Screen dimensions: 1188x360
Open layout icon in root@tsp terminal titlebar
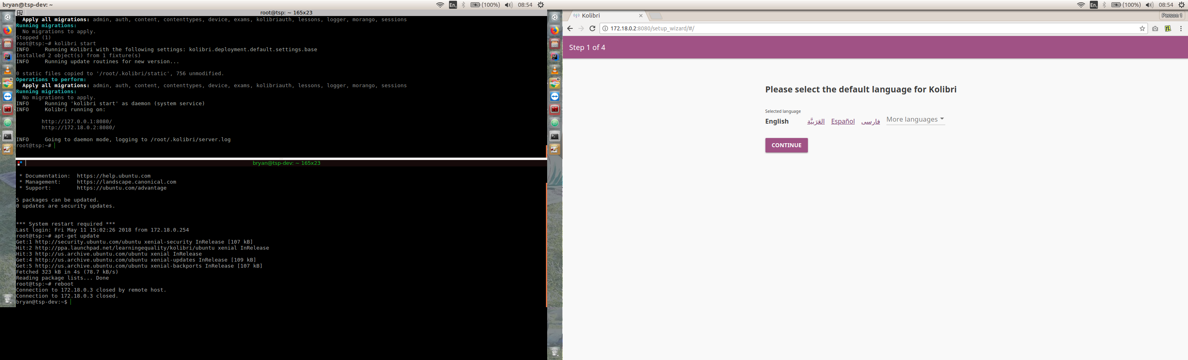pyautogui.click(x=20, y=13)
